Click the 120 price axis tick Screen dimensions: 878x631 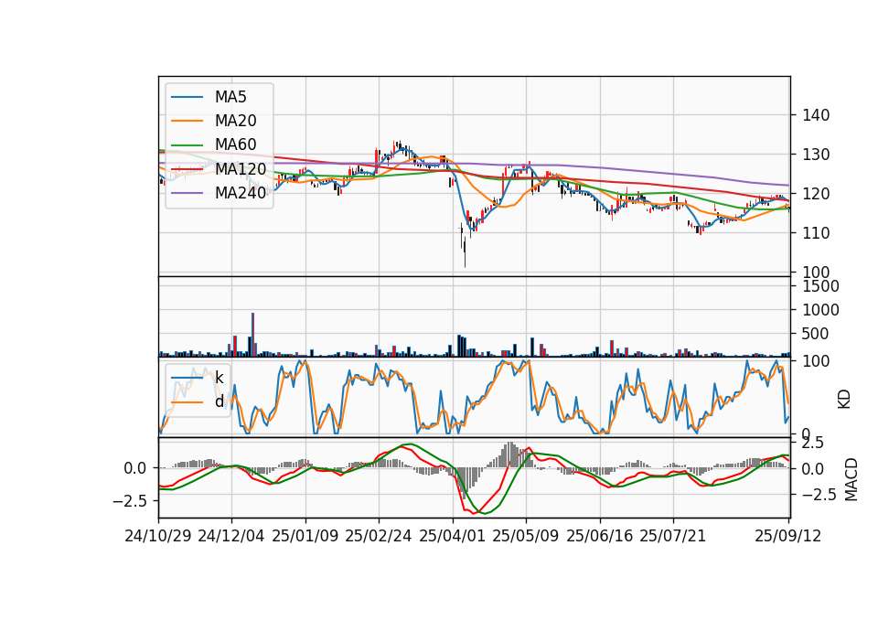[816, 194]
